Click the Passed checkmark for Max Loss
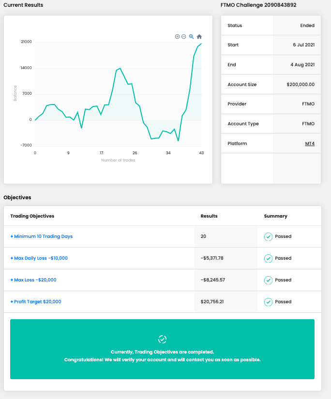331x399 pixels. coord(268,280)
